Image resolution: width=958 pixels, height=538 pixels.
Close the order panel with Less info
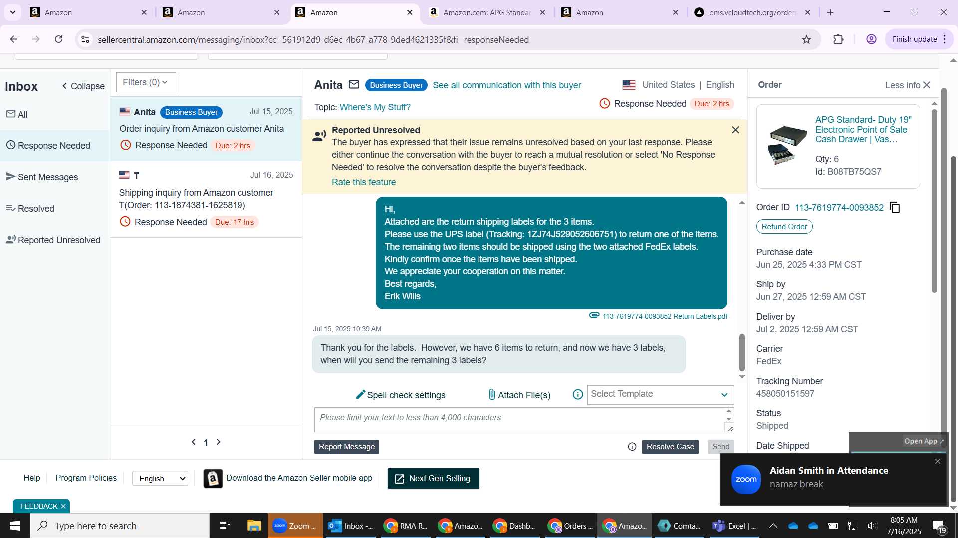click(x=908, y=85)
